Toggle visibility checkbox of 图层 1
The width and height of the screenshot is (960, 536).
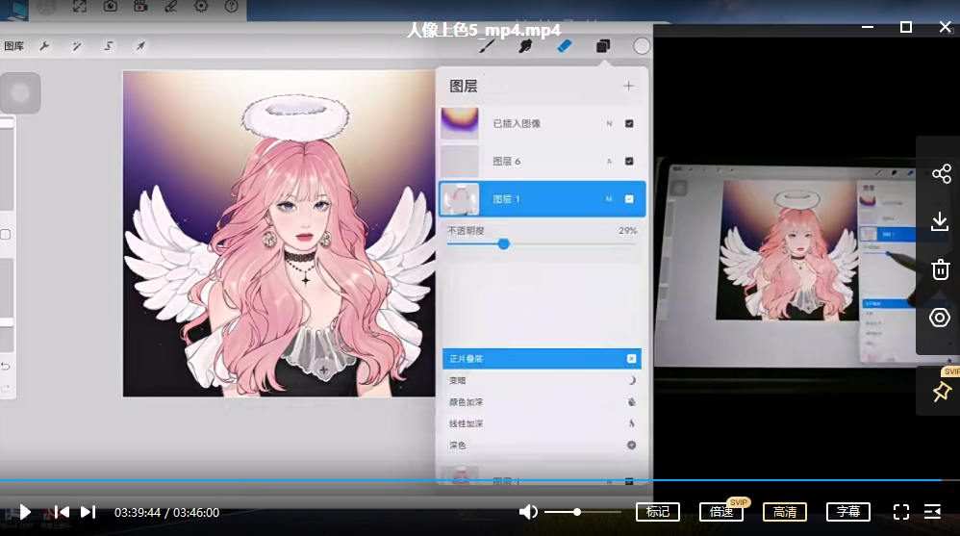(629, 199)
